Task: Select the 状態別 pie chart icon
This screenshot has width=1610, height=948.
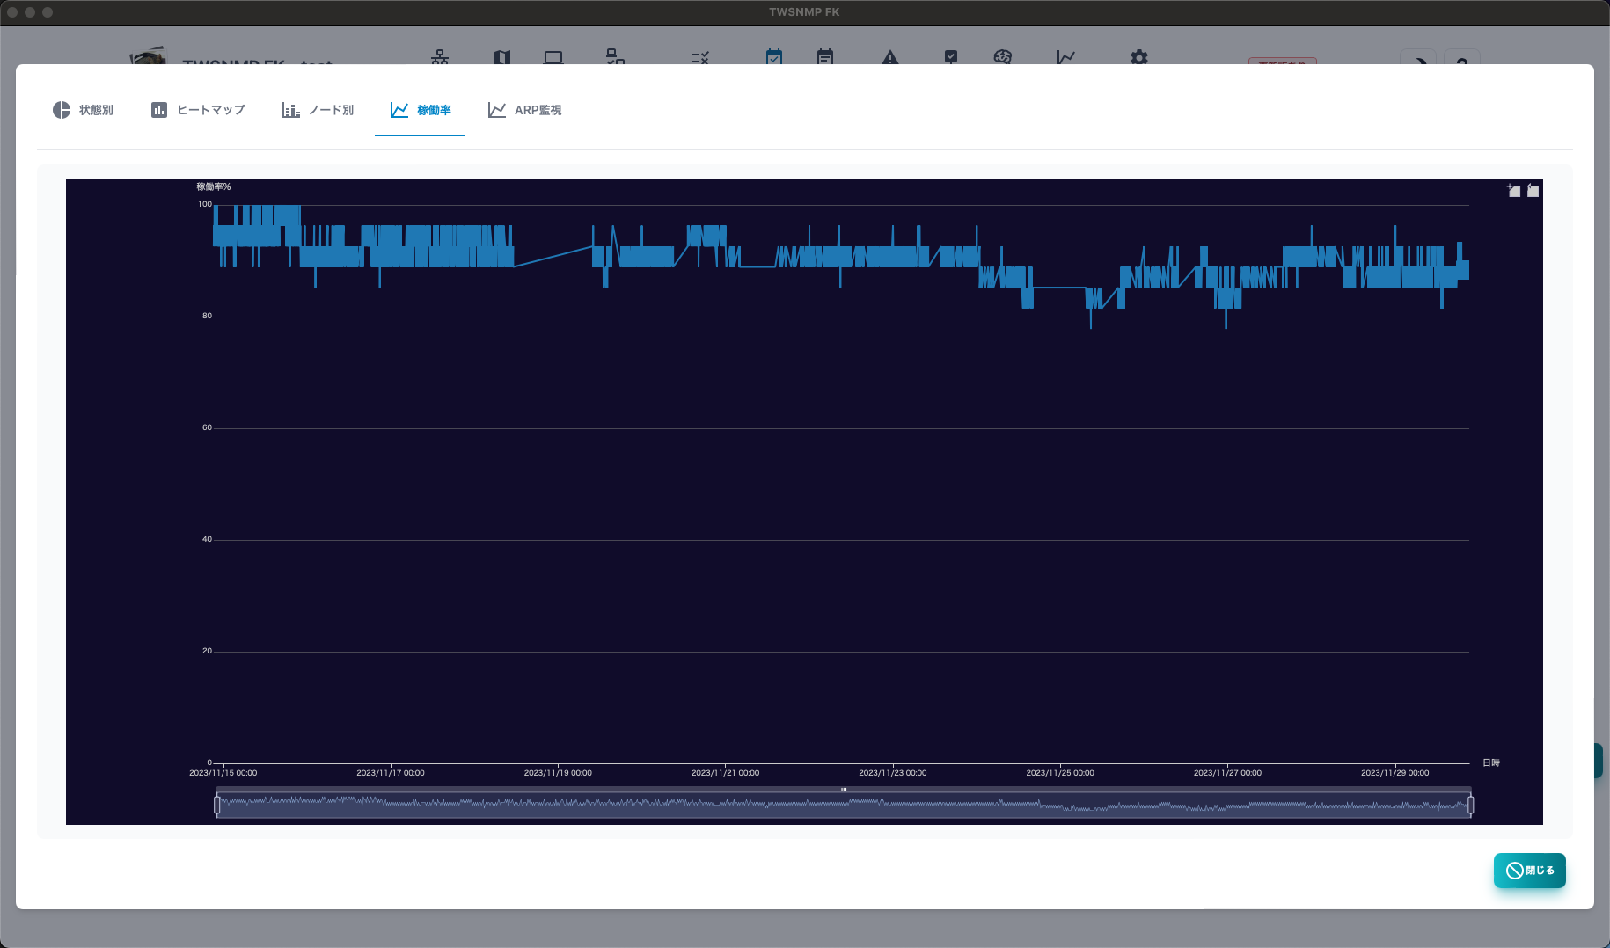Action: click(x=62, y=110)
